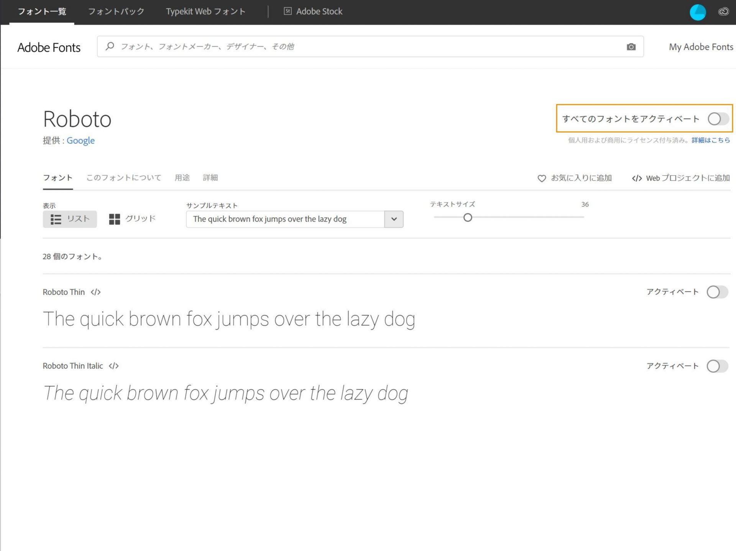Click the 28 個のフォント count text
This screenshot has width=736, height=551.
72,257
